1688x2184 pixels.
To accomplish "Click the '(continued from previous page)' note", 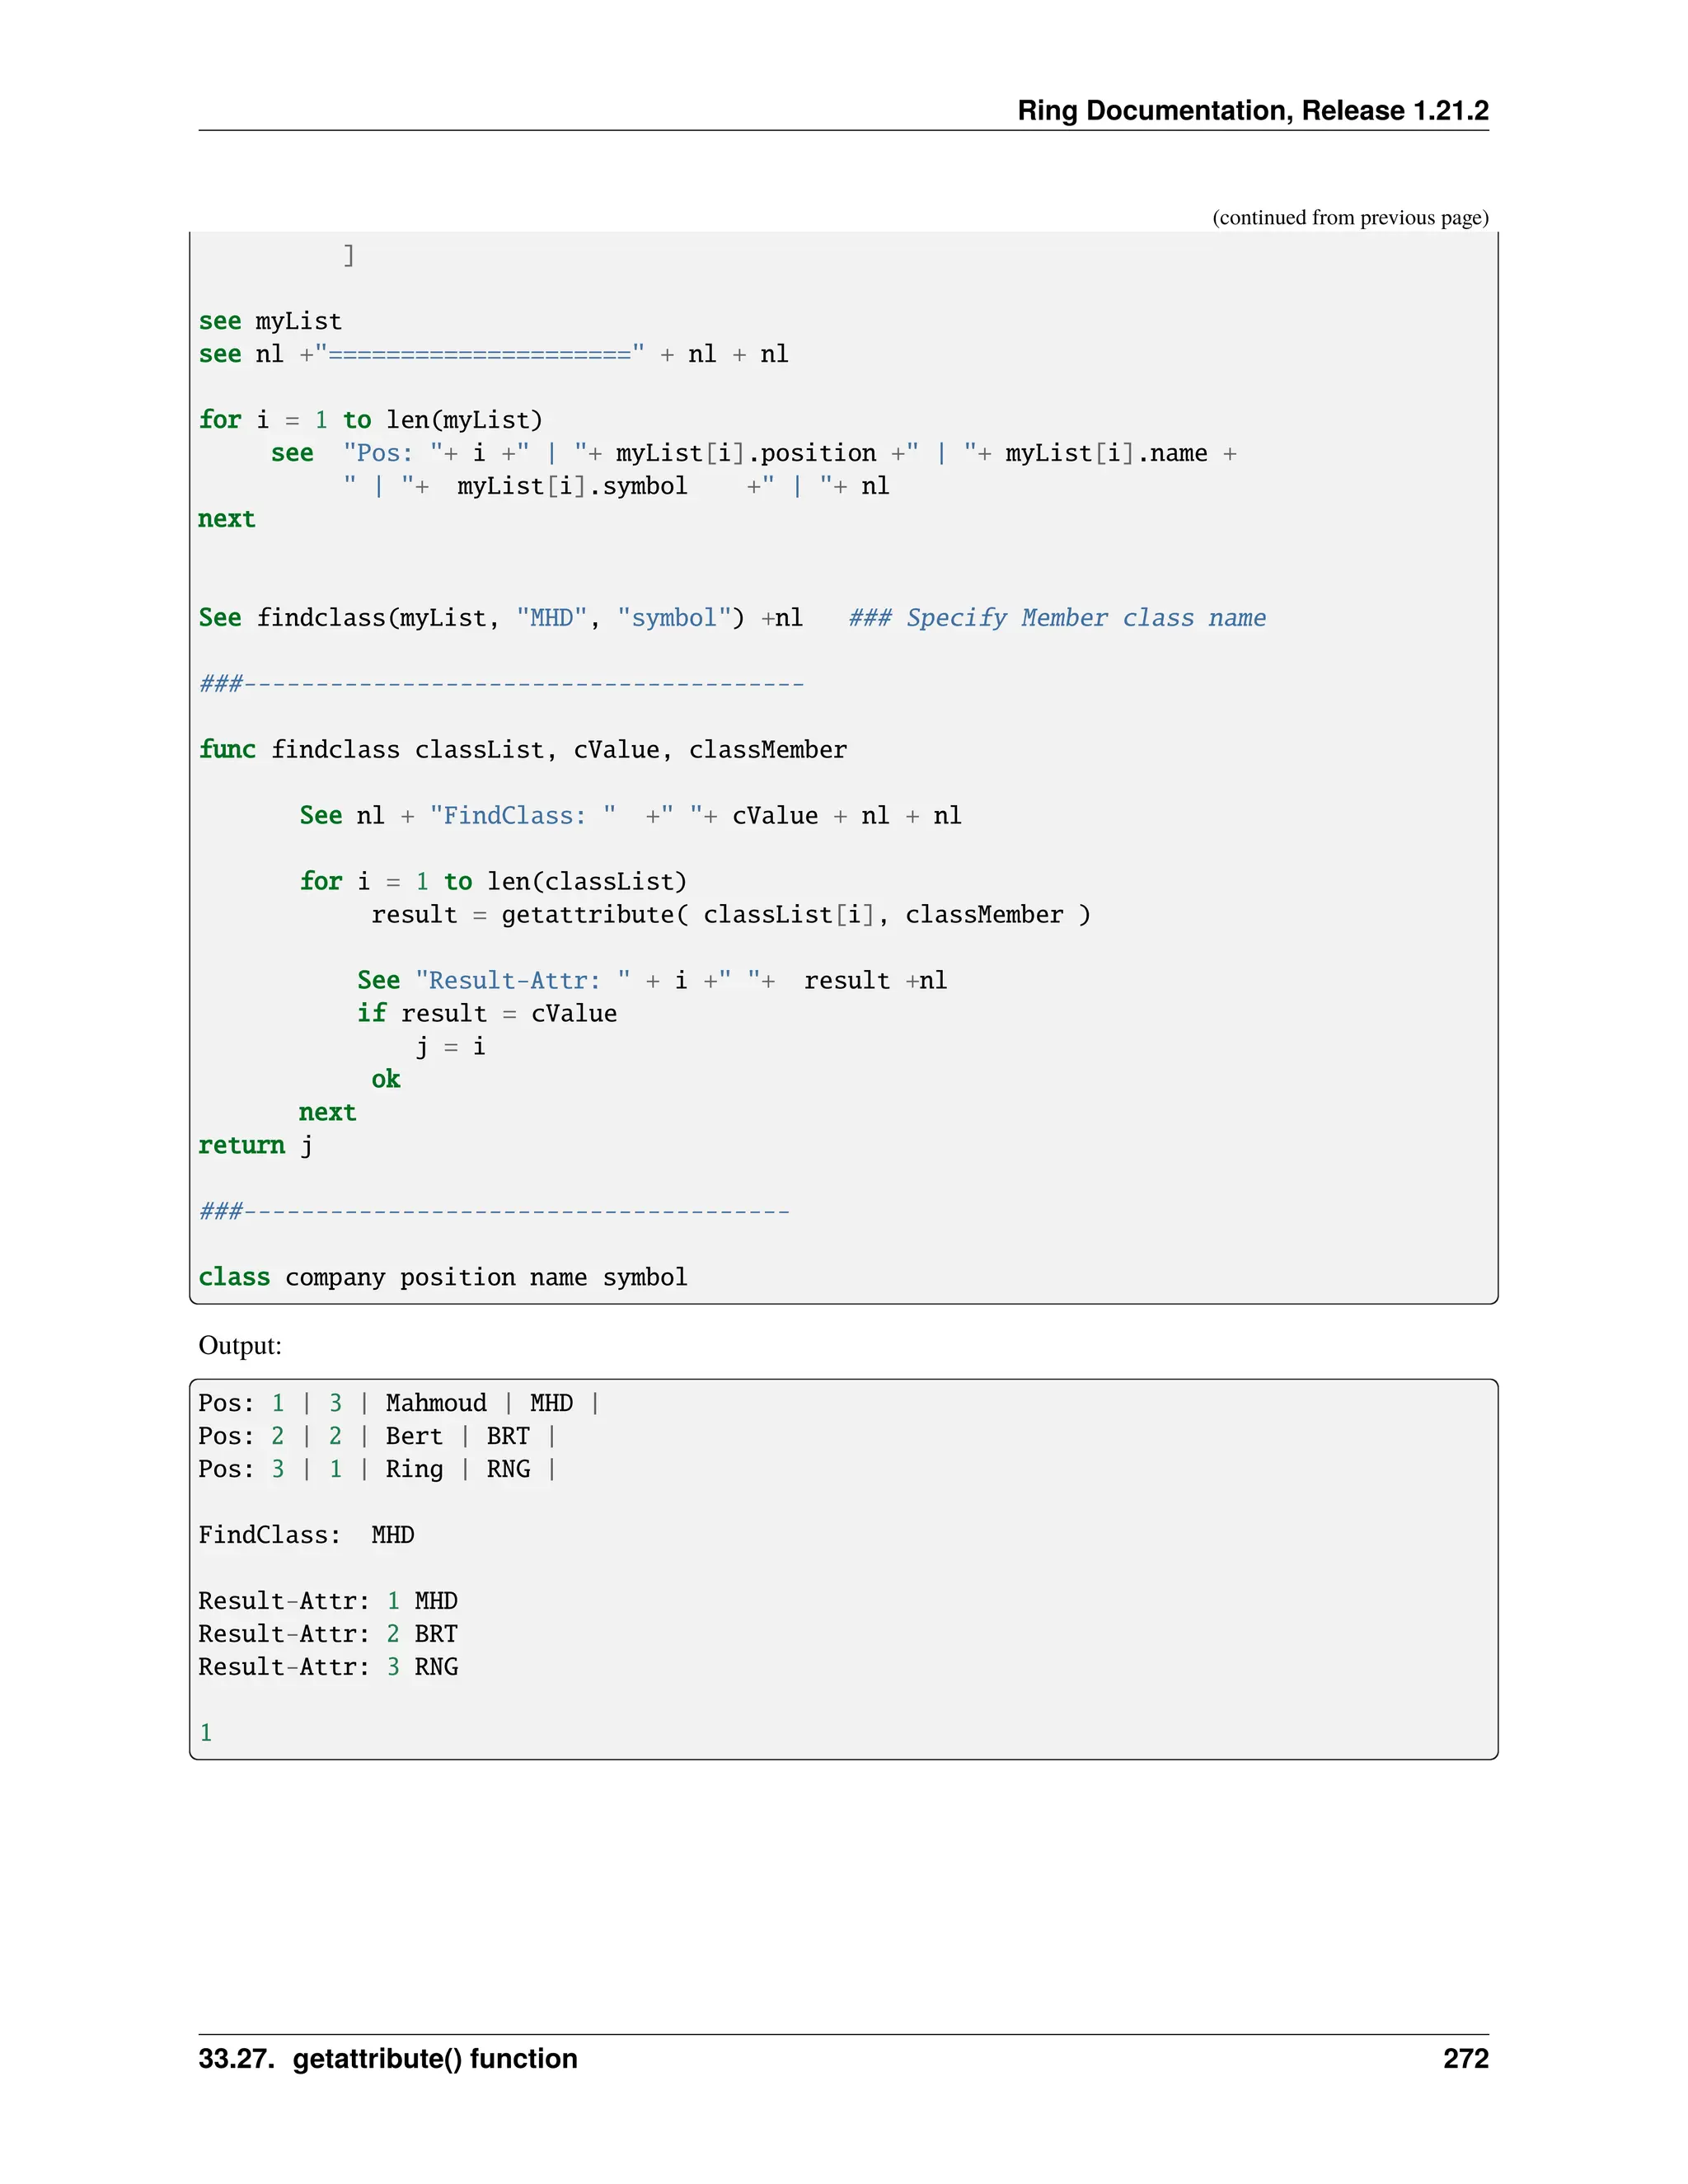I will pyautogui.click(x=1349, y=218).
